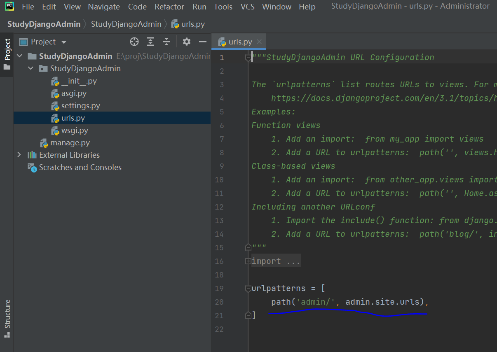Open the Code menu
Screen dimensions: 497x352
(137, 7)
